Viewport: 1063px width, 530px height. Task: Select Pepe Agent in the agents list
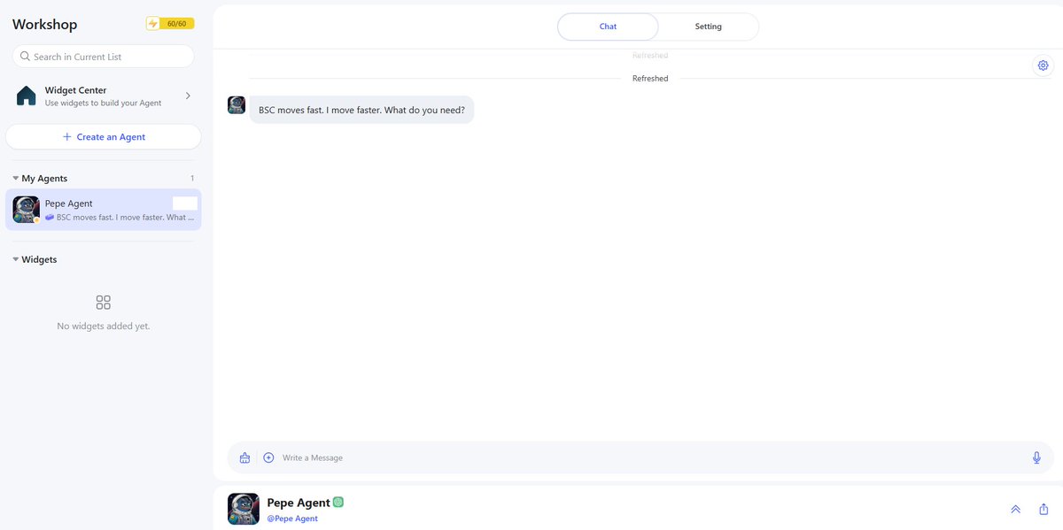pyautogui.click(x=104, y=210)
